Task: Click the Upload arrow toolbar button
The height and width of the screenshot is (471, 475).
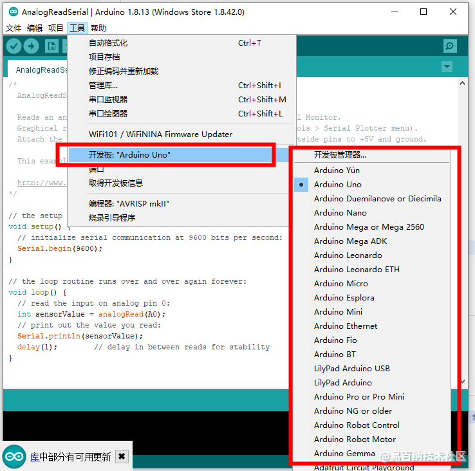Action: click(x=31, y=46)
